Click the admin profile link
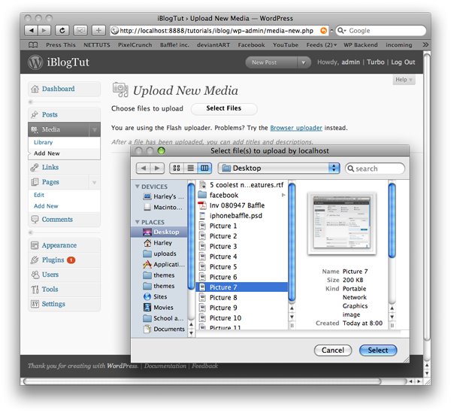451x413 pixels. (x=350, y=62)
